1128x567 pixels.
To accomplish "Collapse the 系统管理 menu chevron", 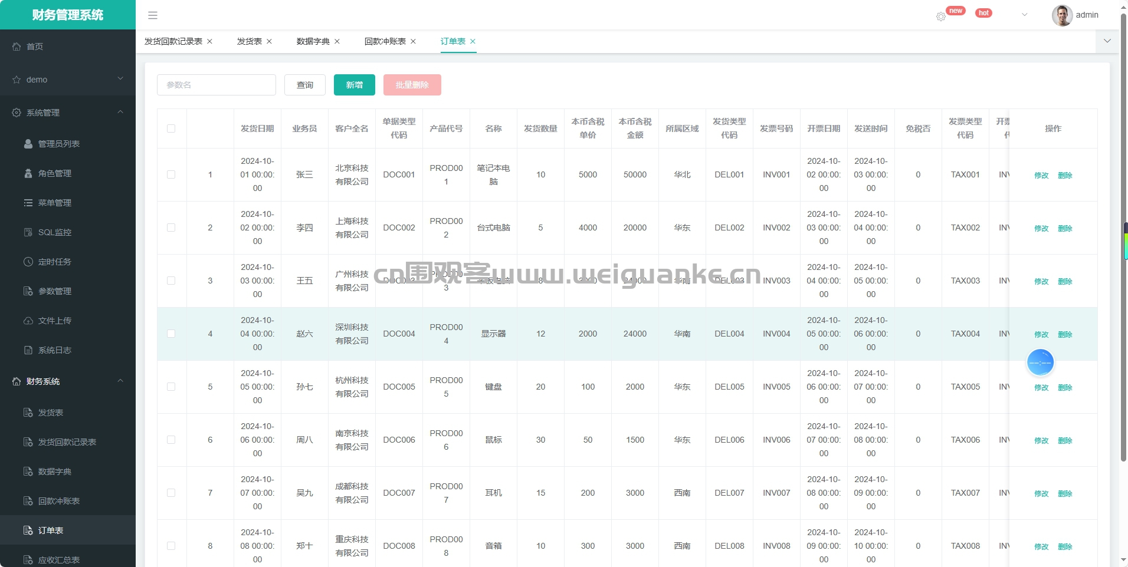I will [x=120, y=111].
